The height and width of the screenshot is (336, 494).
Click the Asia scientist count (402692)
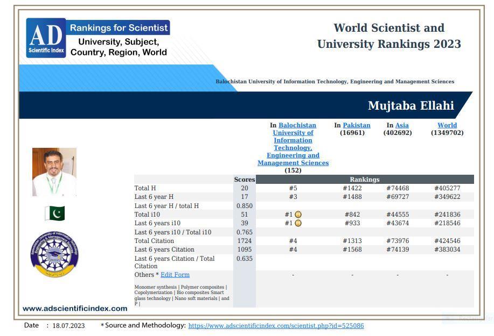point(398,133)
